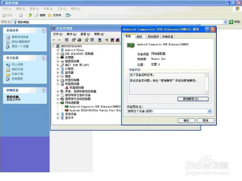Click the help '?' button in dialog title bar
This screenshot has height=181, width=242.
[207, 29]
